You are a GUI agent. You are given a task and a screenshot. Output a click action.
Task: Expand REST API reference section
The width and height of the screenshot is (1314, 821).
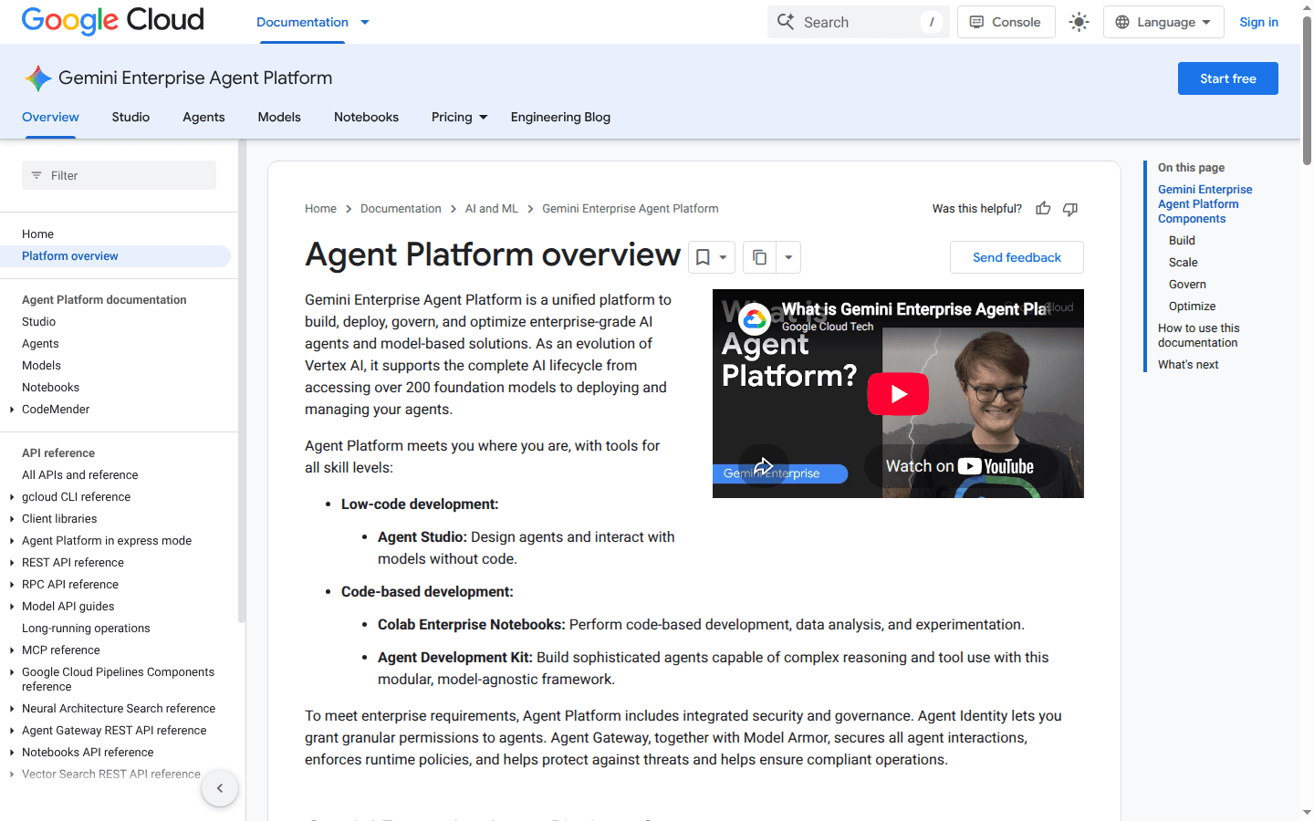coord(12,563)
